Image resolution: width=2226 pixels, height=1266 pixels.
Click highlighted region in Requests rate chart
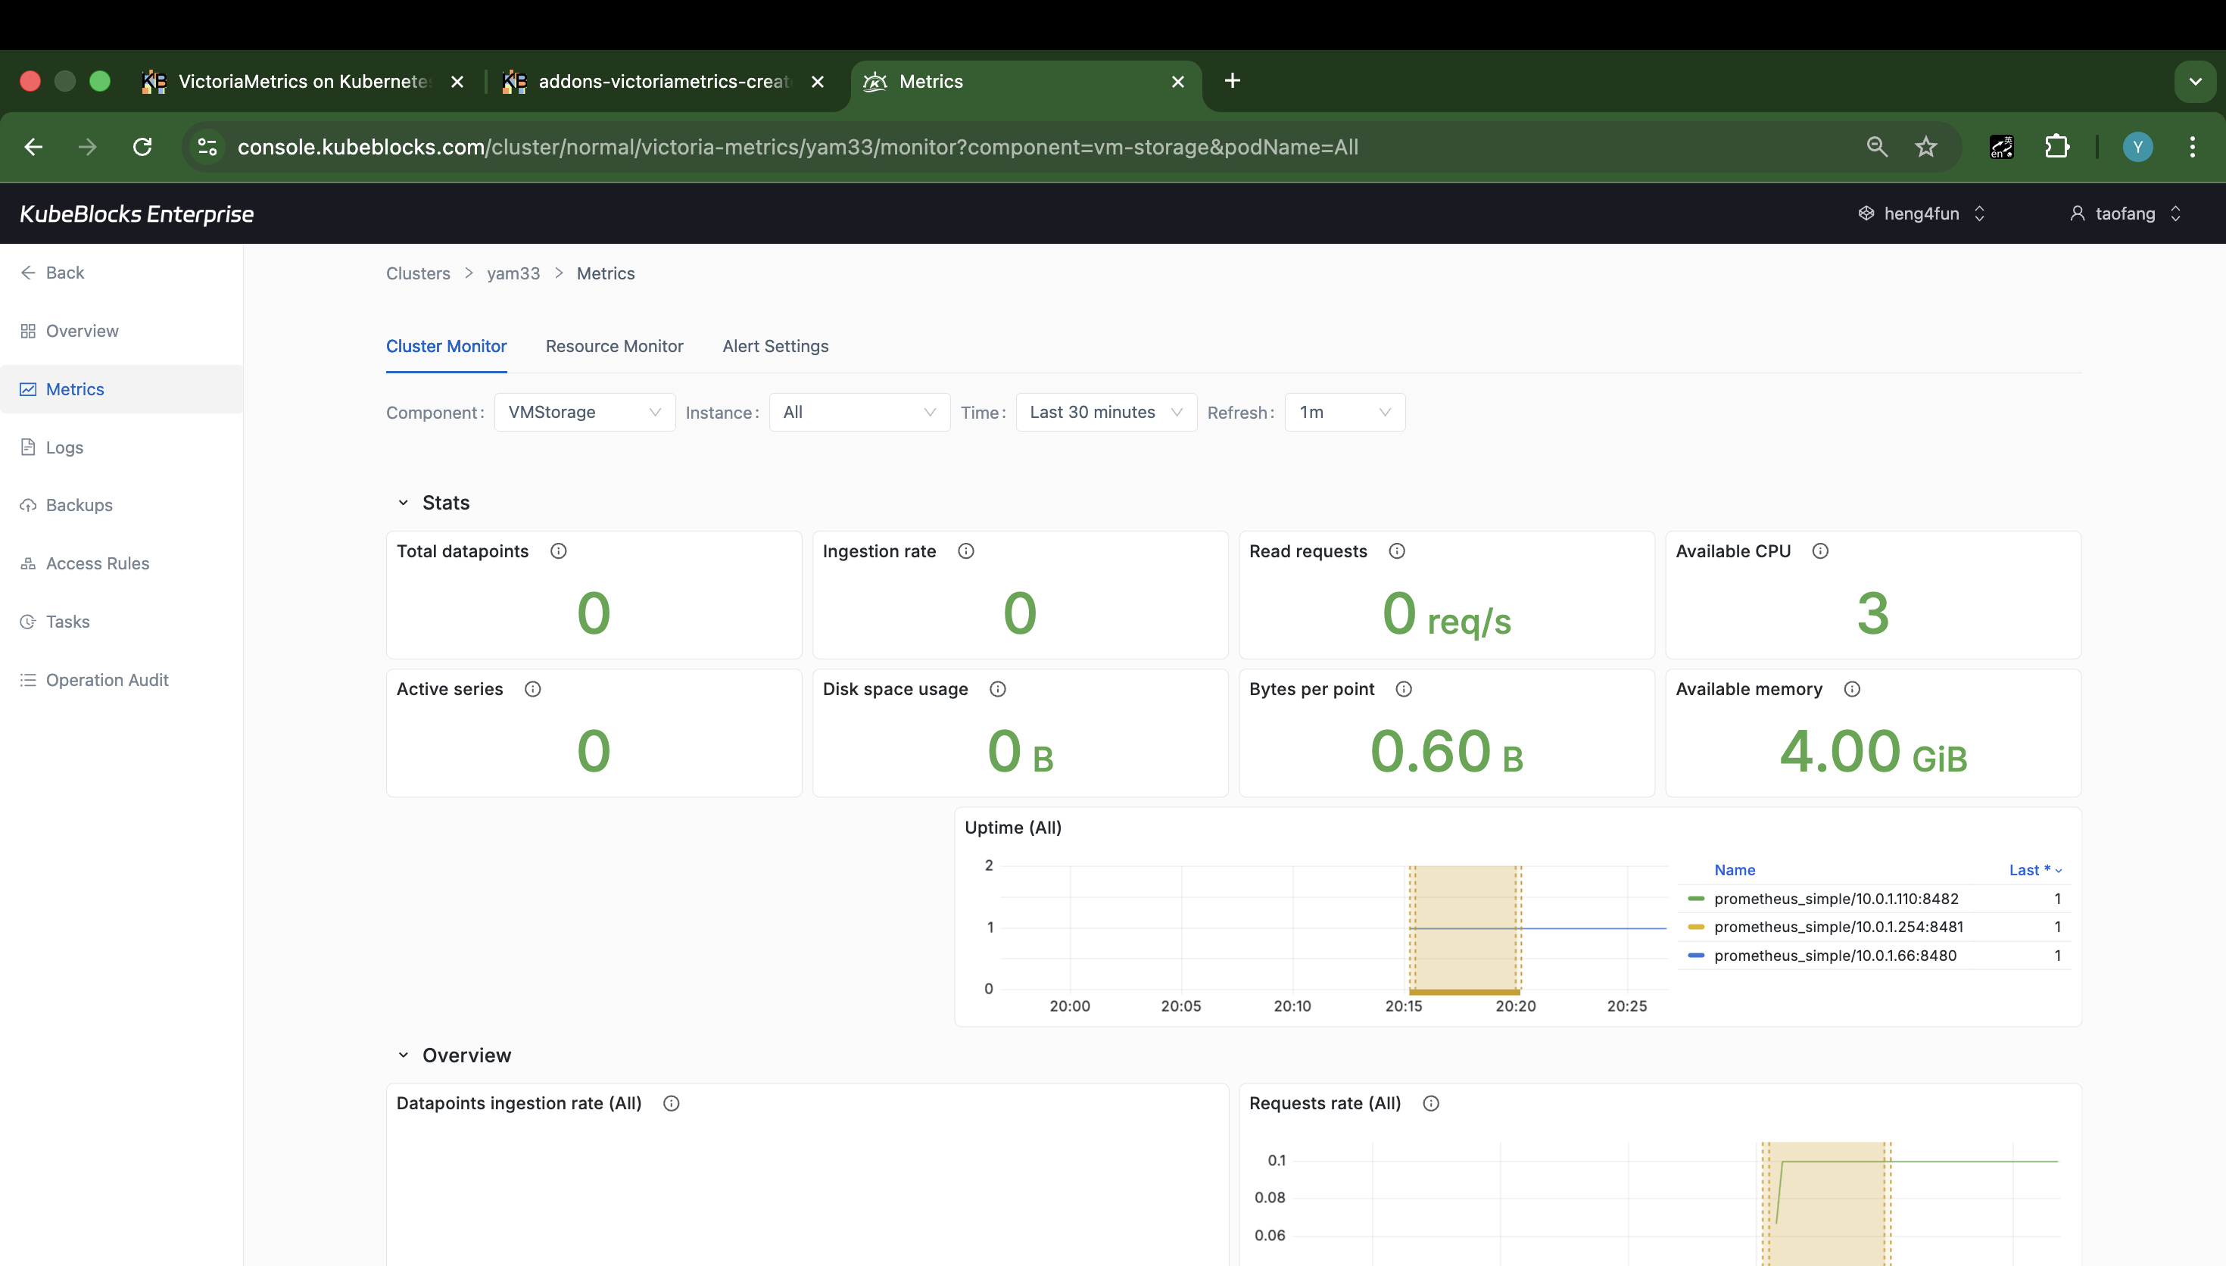1826,1204
